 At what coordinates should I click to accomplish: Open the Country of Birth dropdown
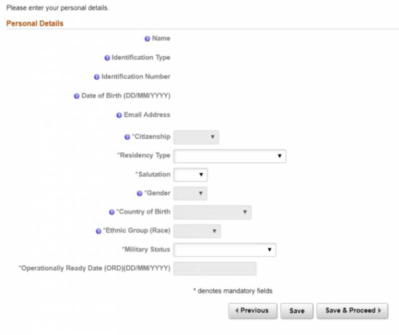212,212
